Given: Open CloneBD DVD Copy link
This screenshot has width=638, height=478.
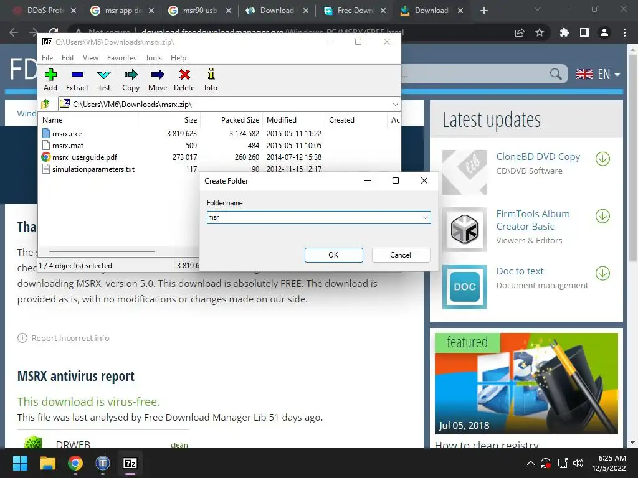Looking at the screenshot, I should click(x=538, y=156).
